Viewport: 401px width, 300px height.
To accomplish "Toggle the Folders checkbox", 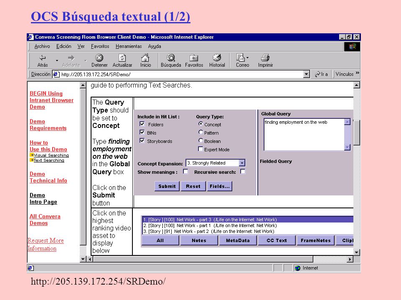I will click(x=142, y=124).
